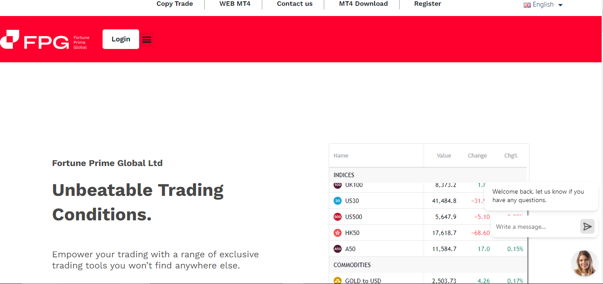The height and width of the screenshot is (284, 603).
Task: Click the UK flag language icon
Action: coord(527,5)
